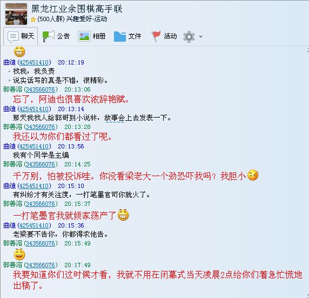Viewport: 309px width, 298px height.
Task: Open 曲迪's ID link 425451410 at 20:12:19
Action: 34,62
